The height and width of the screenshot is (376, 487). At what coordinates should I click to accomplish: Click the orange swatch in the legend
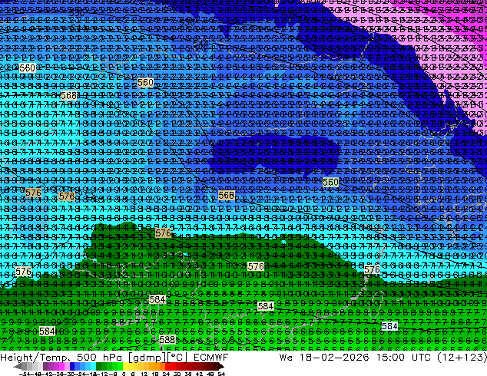[157, 367]
